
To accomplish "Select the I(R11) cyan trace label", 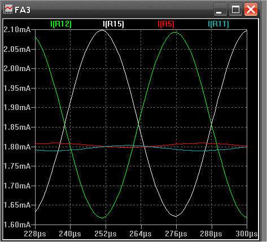I will tap(218, 24).
